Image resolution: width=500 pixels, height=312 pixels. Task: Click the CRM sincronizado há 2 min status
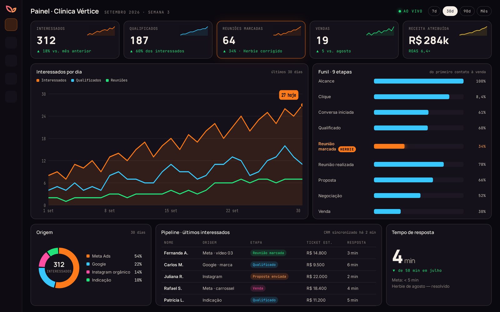[350, 232]
